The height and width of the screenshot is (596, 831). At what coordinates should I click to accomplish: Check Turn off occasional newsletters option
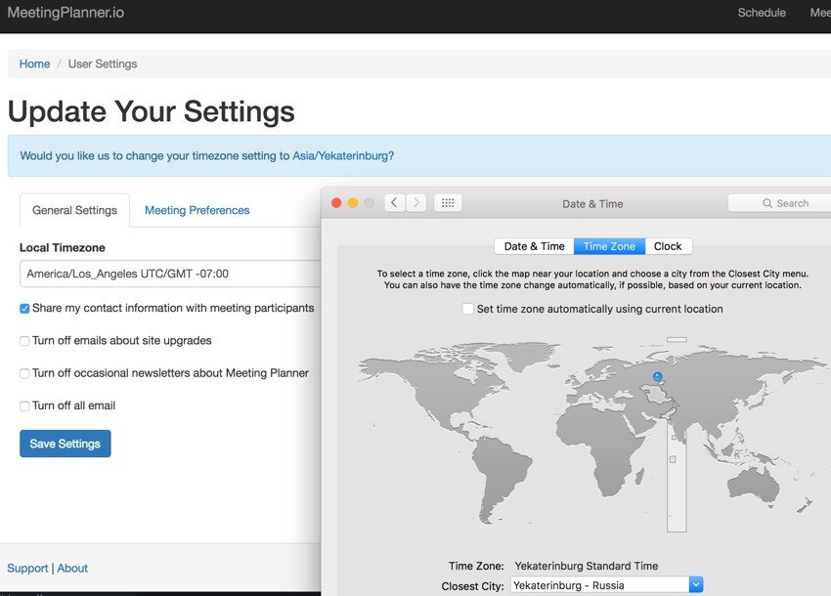coord(24,373)
